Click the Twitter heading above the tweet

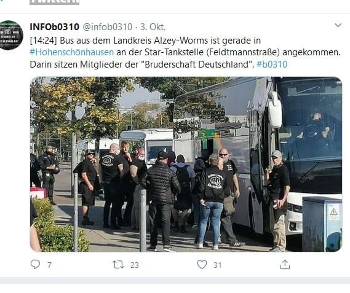point(55,2)
